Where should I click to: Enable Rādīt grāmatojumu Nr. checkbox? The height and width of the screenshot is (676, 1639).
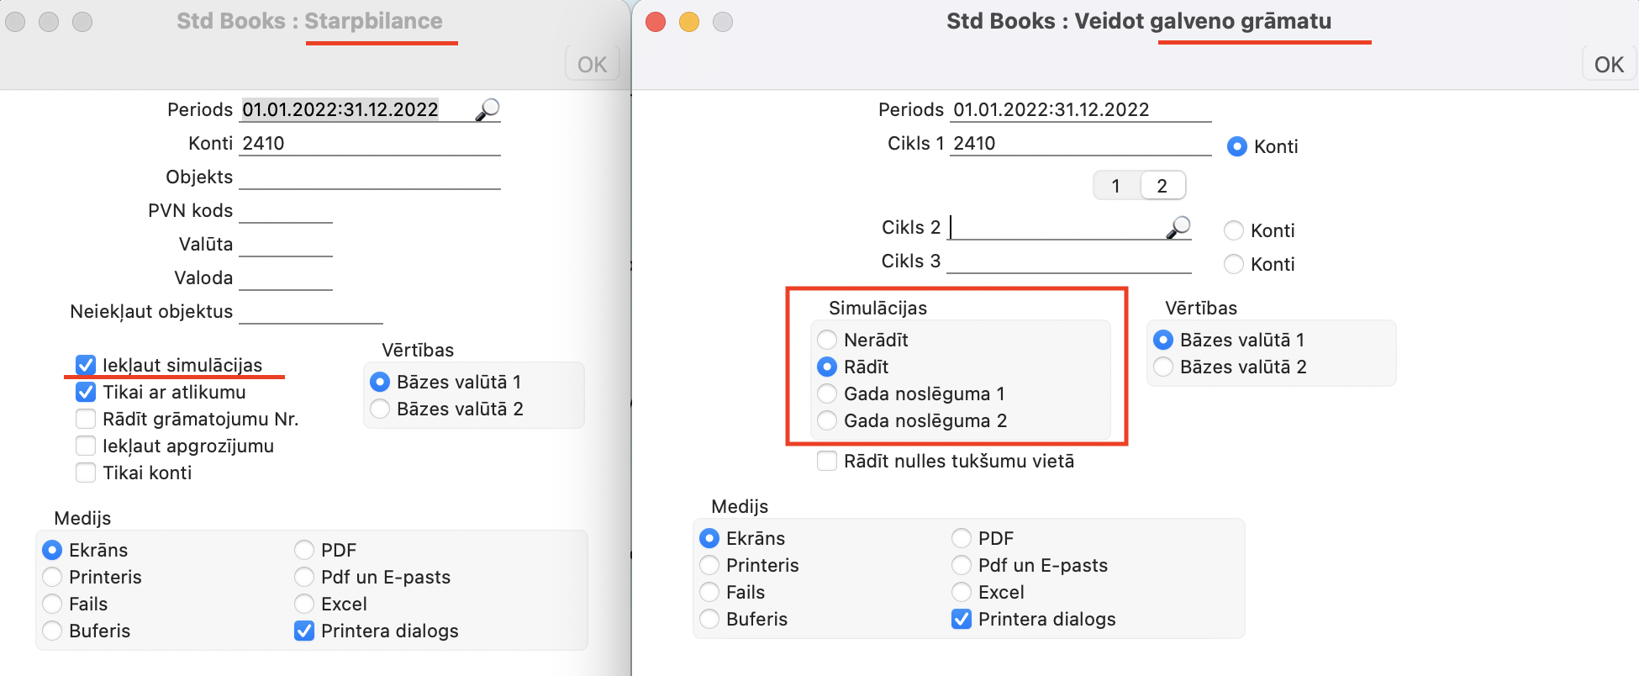pyautogui.click(x=86, y=419)
